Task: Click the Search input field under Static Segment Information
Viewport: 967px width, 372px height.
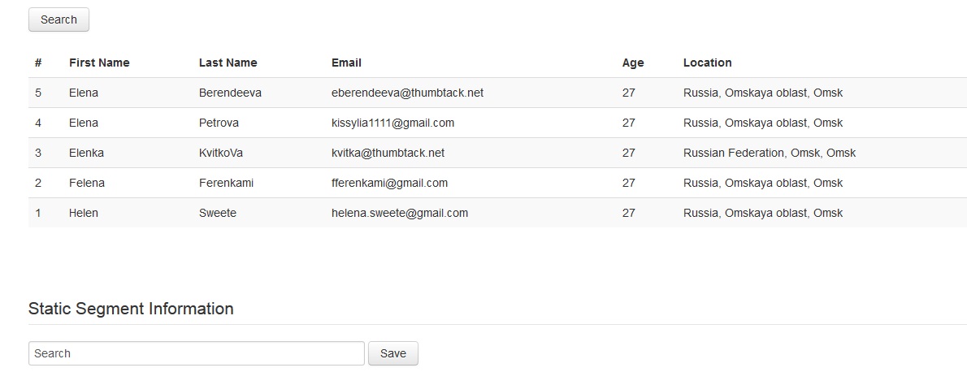Action: (x=196, y=353)
